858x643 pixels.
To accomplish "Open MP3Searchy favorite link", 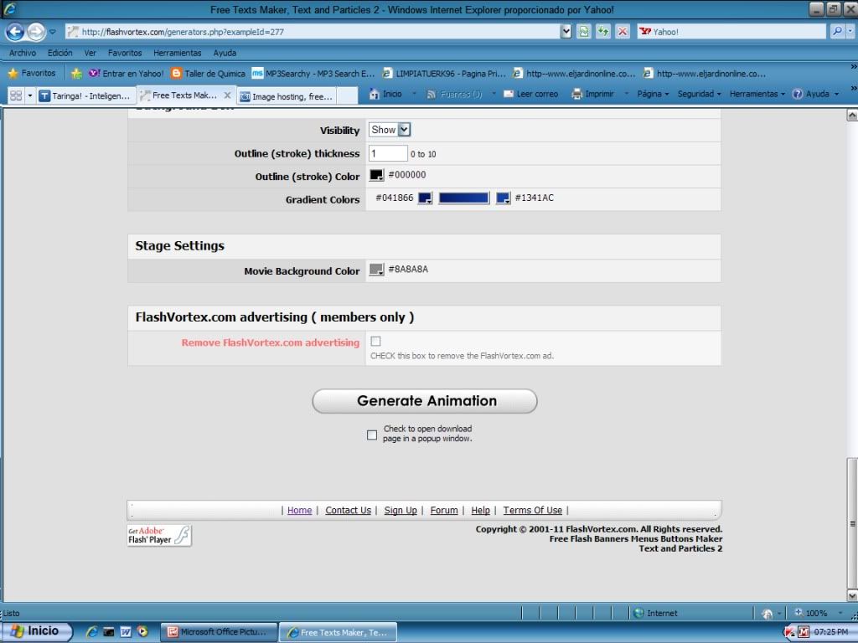I will [313, 74].
